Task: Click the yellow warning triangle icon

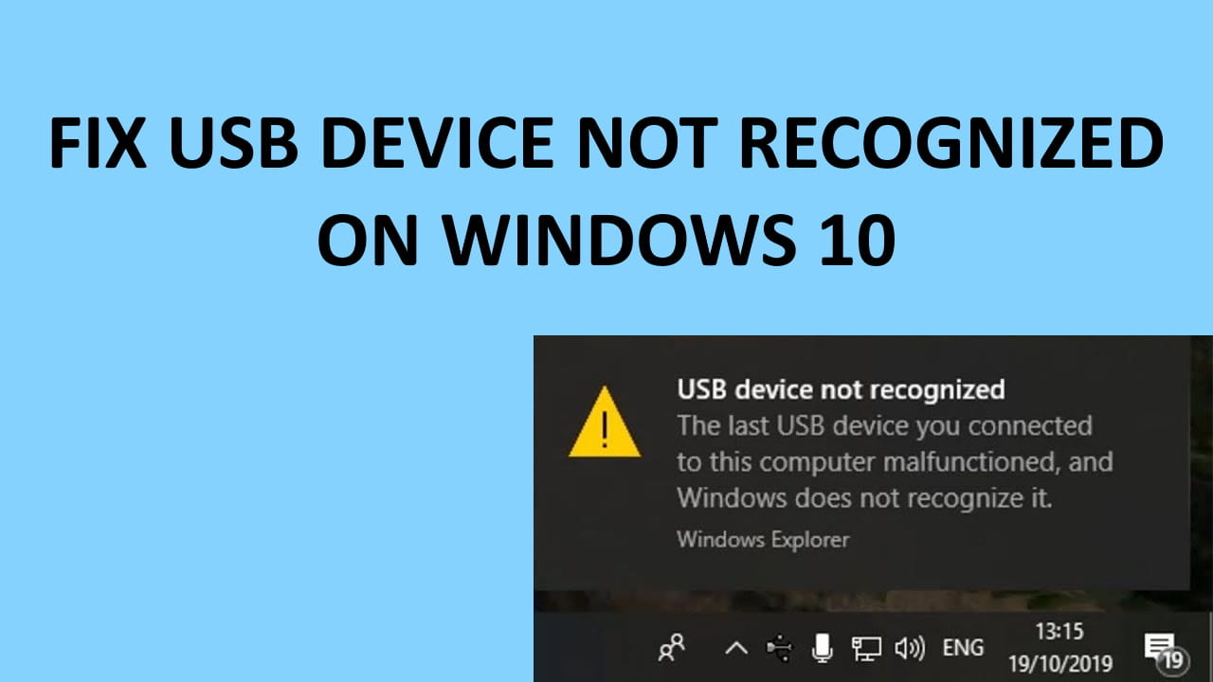Action: coord(605,423)
